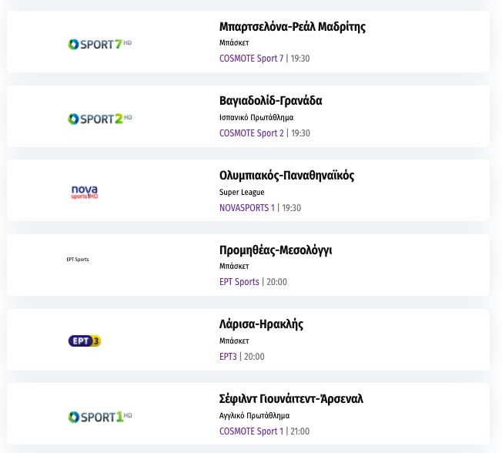Open the EPT Sports channel link
Viewport: 502px width, 453px height.
coord(239,282)
